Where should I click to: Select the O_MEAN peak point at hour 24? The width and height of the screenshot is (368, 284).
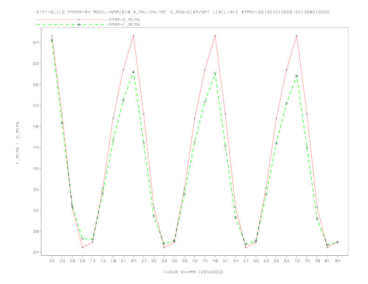point(133,36)
